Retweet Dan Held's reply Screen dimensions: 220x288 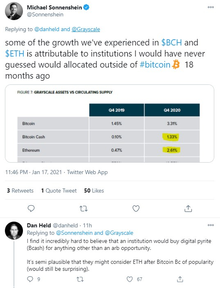click(80, 279)
